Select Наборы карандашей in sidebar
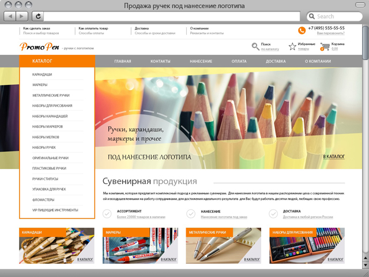369x277 pixels. pos(50,116)
